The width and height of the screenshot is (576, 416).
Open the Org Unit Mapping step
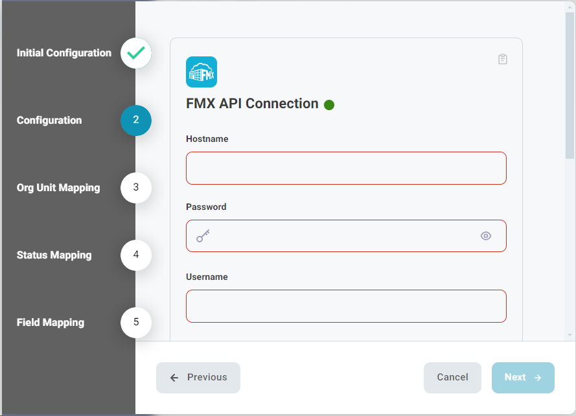click(58, 188)
